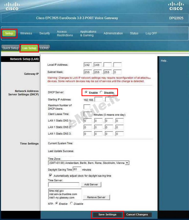Click LAN 1 Static DNS 1 first octet

pos(88,121)
